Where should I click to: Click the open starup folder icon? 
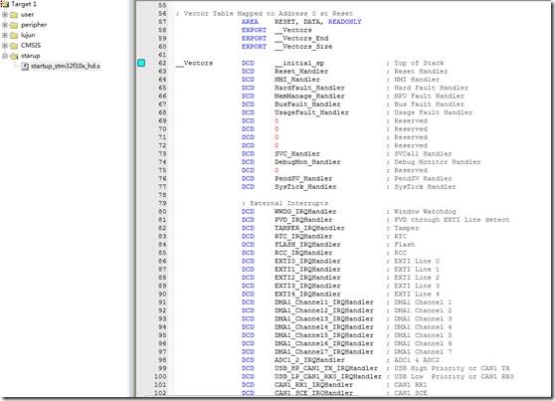14,56
